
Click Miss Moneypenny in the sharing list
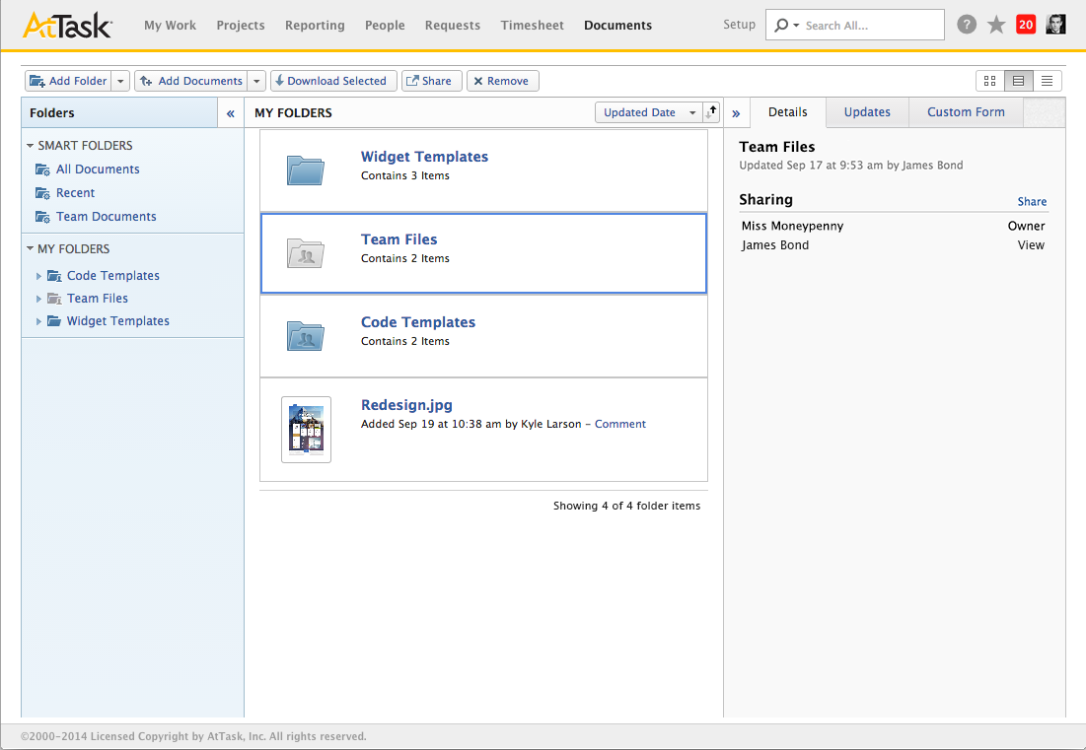tap(792, 227)
